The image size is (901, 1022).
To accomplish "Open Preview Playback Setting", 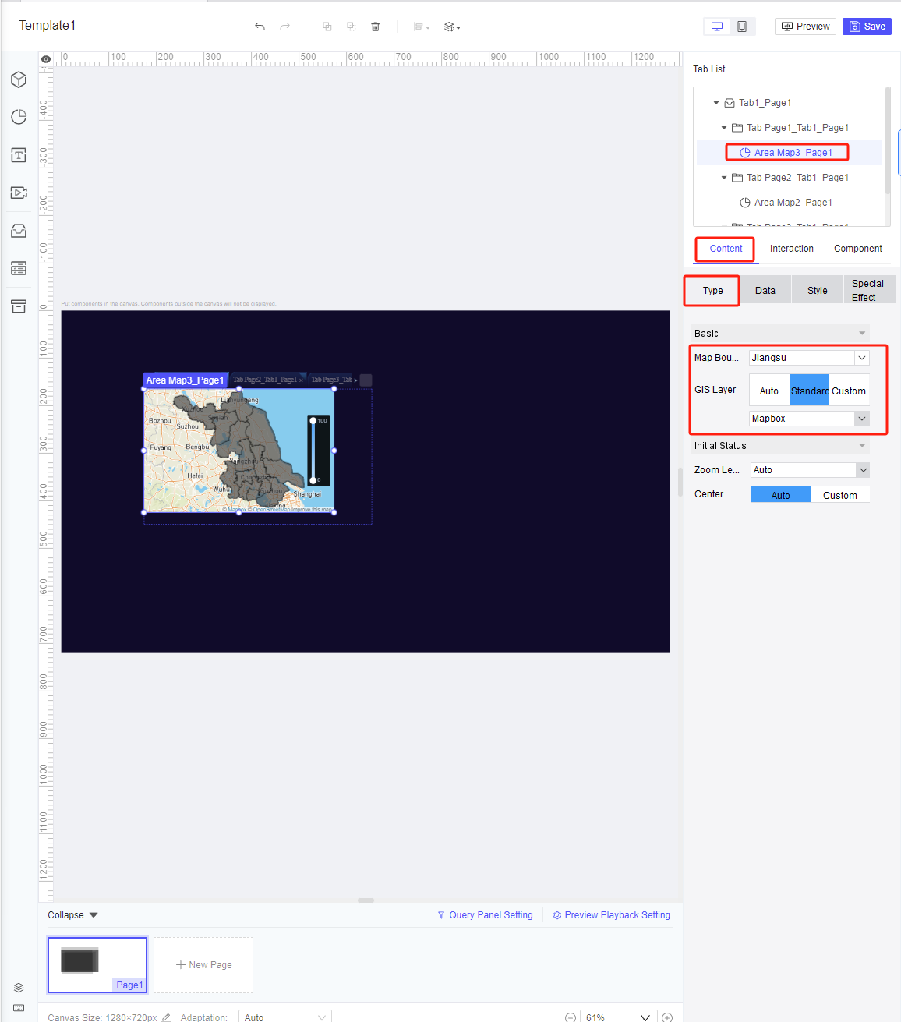I will [611, 914].
